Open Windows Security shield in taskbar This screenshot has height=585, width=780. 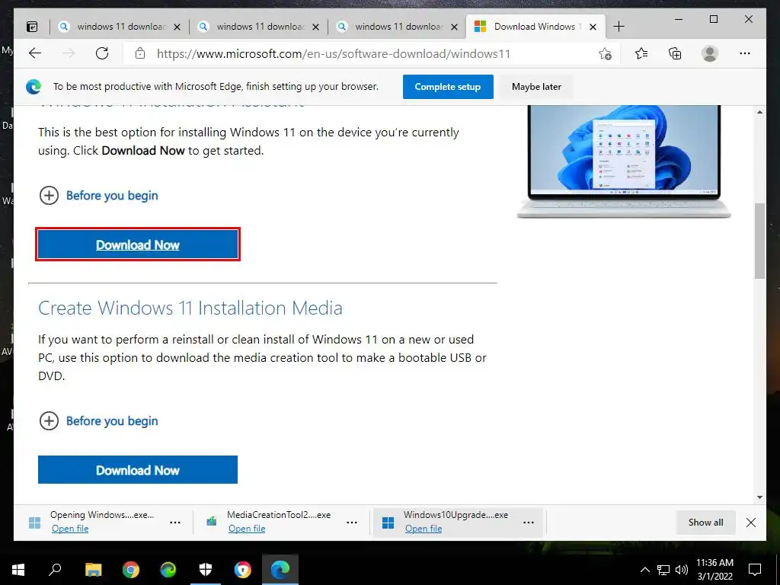[206, 570]
